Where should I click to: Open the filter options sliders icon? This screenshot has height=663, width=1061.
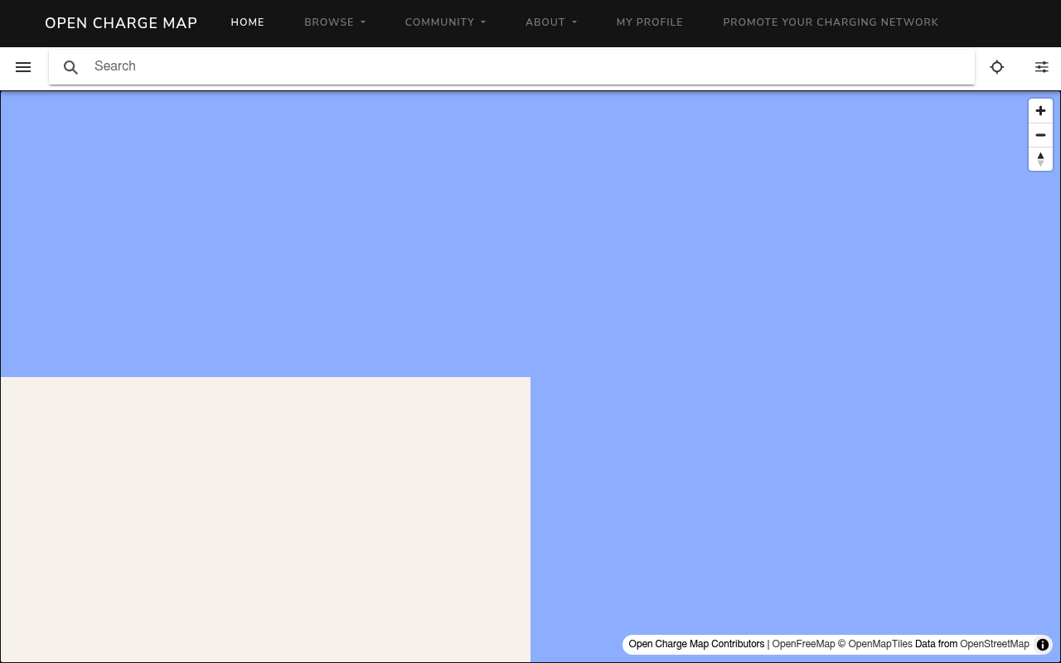[1042, 67]
